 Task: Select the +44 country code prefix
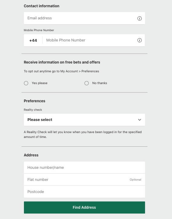33,40
